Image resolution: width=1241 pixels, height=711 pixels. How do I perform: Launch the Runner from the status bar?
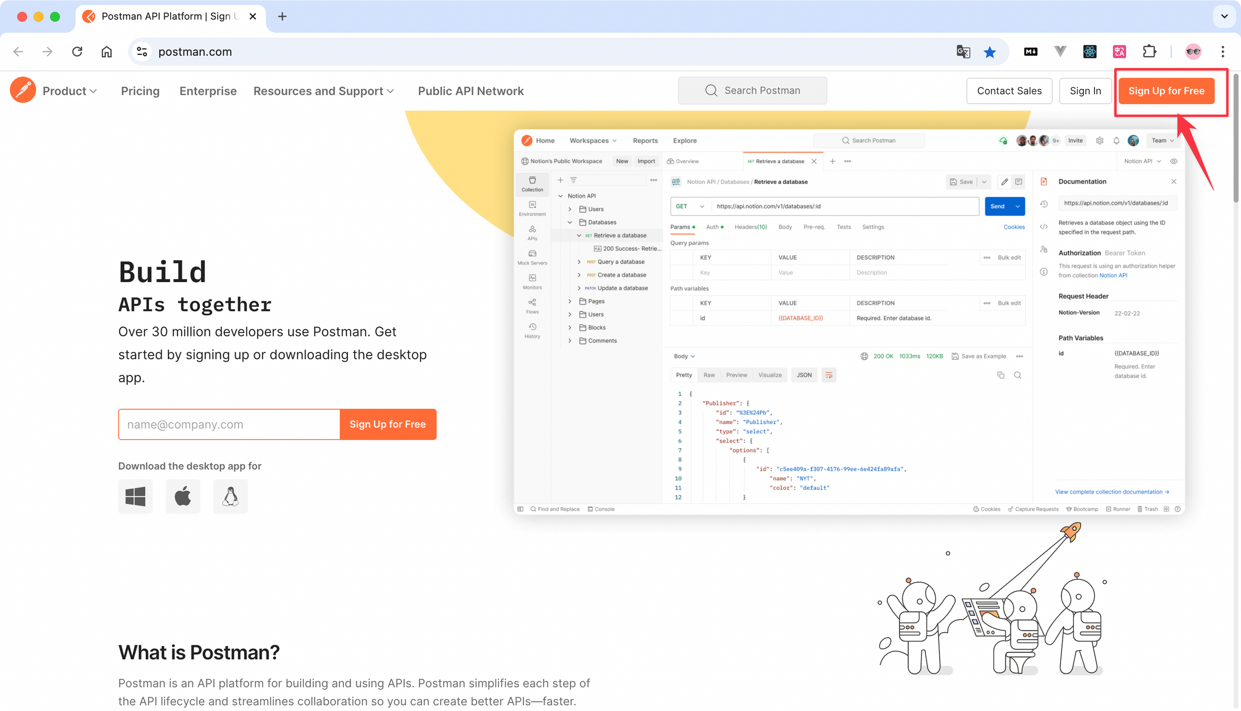(1118, 509)
